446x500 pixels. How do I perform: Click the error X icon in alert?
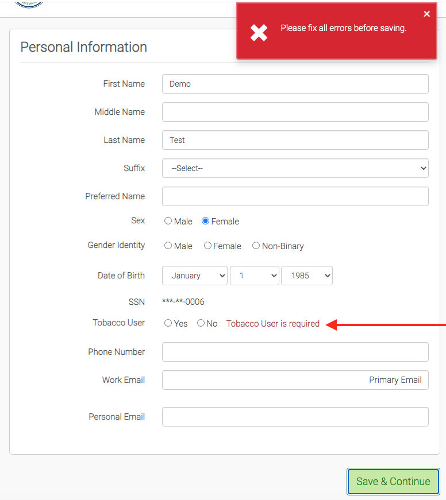(259, 33)
